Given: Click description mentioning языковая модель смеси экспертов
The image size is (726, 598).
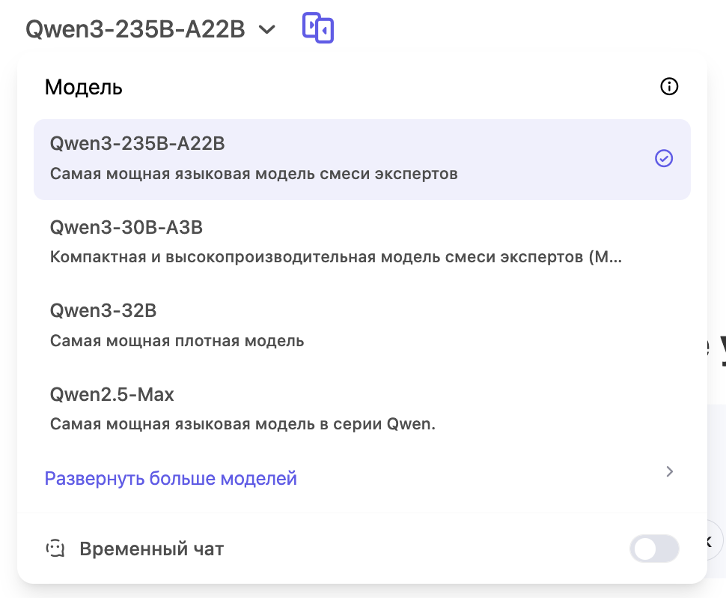Looking at the screenshot, I should [254, 174].
